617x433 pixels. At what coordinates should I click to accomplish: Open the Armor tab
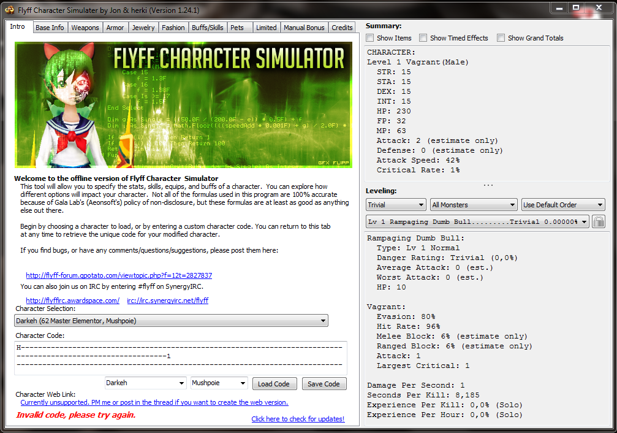point(115,28)
